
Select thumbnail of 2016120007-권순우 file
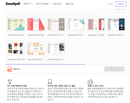(x=56, y=49)
